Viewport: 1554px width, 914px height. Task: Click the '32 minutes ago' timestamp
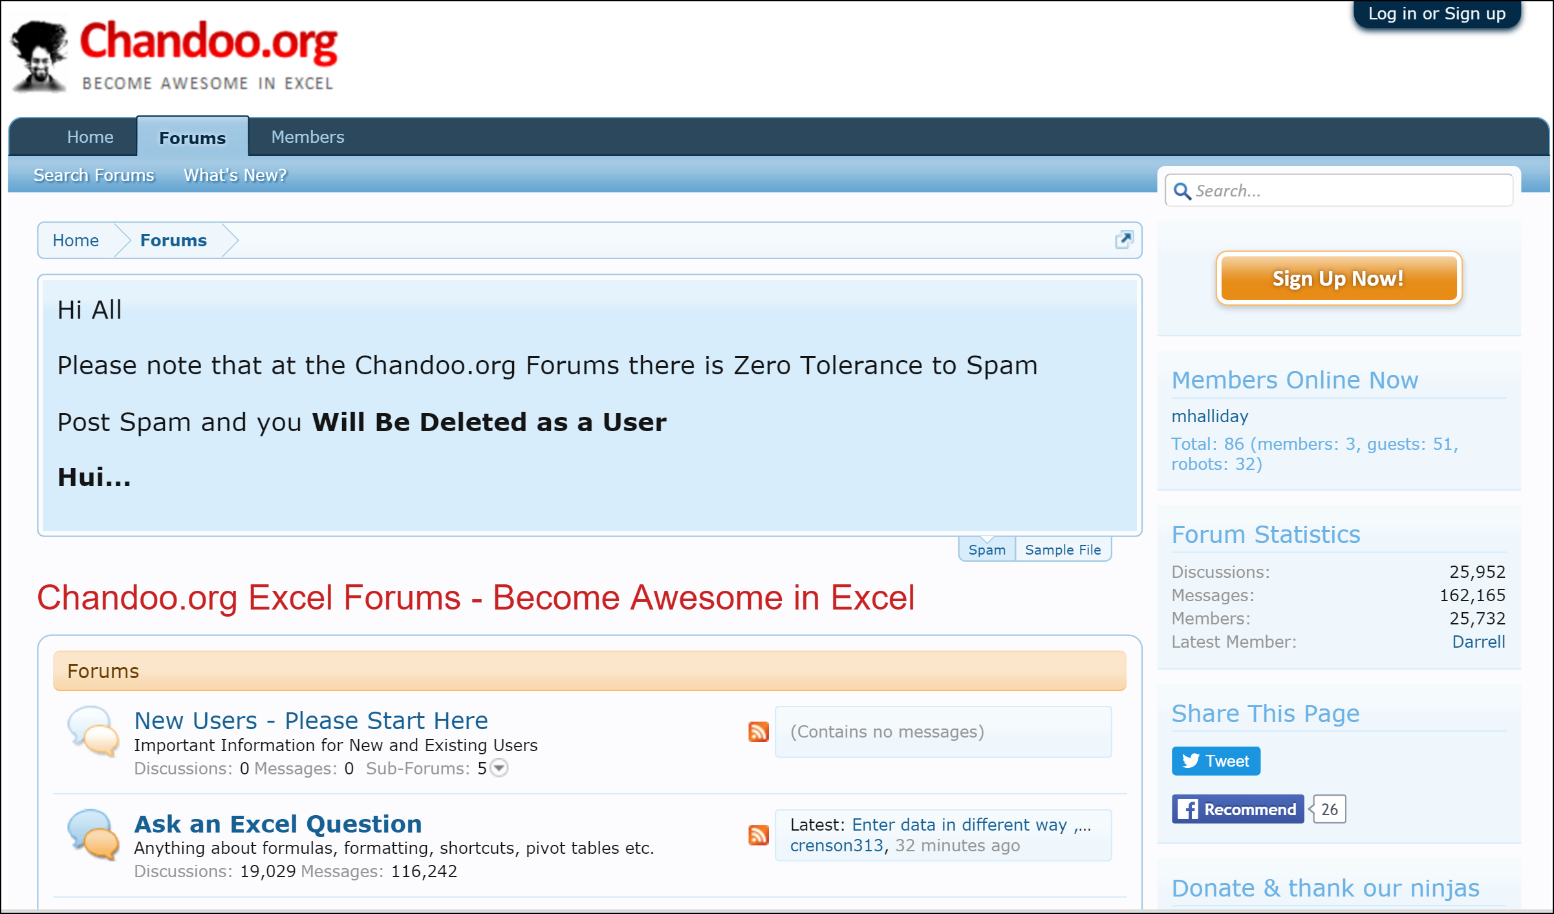click(957, 845)
